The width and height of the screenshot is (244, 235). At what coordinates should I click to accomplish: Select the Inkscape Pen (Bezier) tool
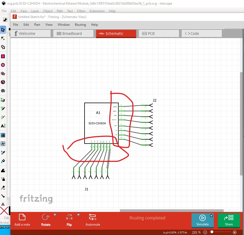point(3,100)
